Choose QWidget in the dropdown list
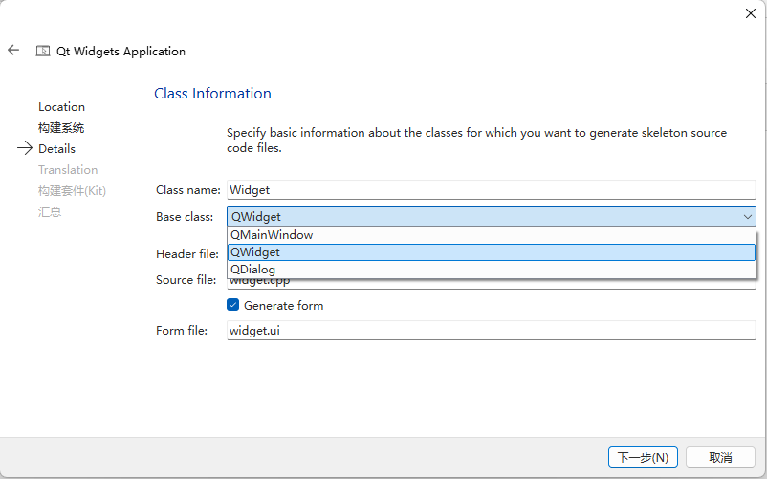Viewport: 767px width, 479px height. pos(492,252)
